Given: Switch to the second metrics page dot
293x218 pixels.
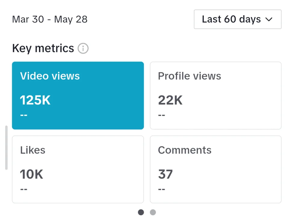Looking at the screenshot, I should 153,212.
